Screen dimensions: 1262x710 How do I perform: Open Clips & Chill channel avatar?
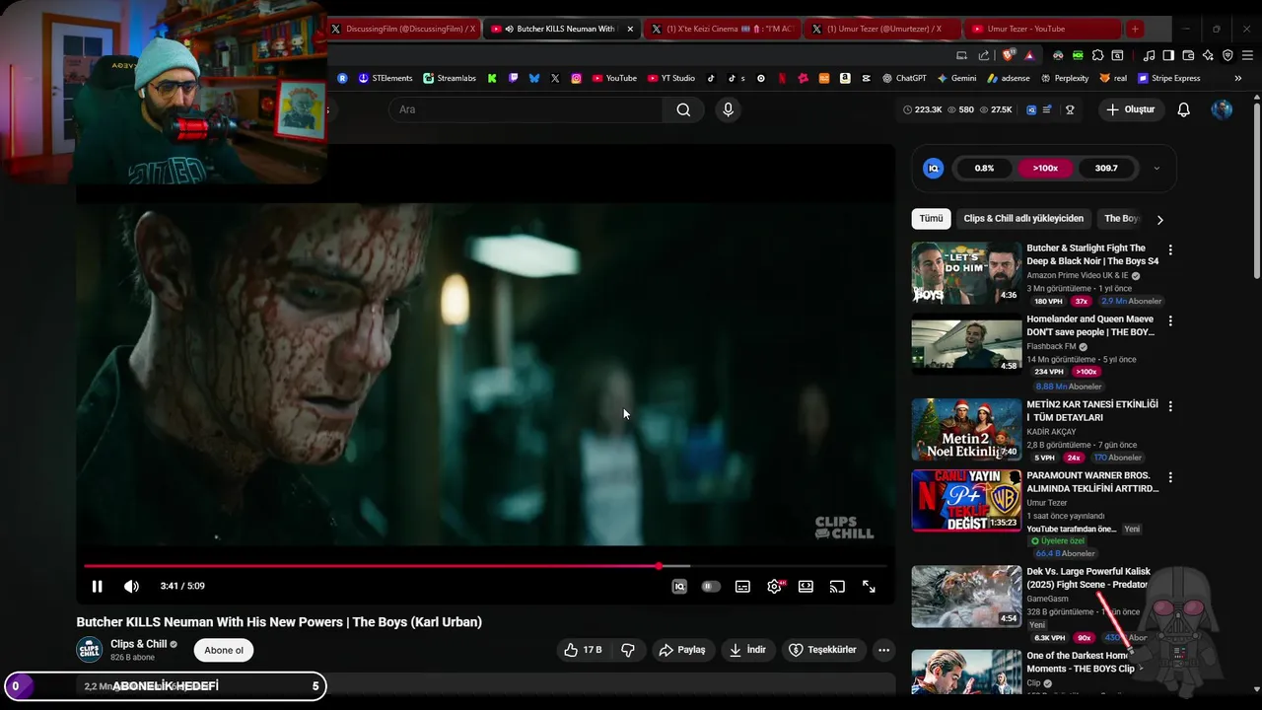click(x=90, y=650)
